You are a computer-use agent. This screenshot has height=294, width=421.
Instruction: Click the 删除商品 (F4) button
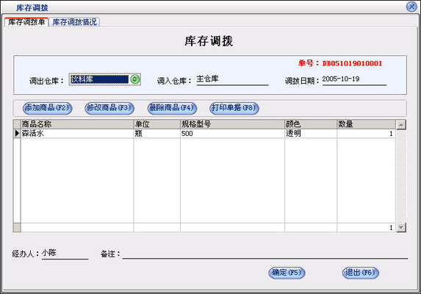pyautogui.click(x=172, y=108)
